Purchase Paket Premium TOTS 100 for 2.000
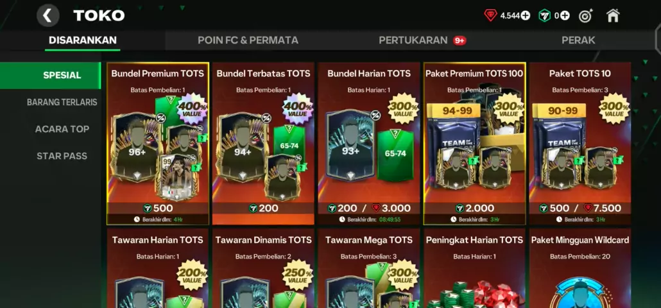Image resolution: width=661 pixels, height=308 pixels. pyautogui.click(x=475, y=208)
